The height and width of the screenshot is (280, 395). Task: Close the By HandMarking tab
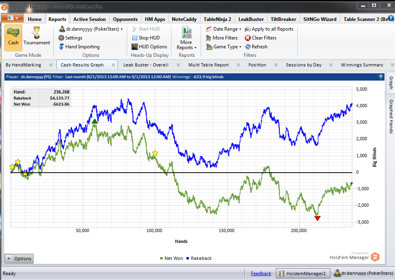point(50,65)
